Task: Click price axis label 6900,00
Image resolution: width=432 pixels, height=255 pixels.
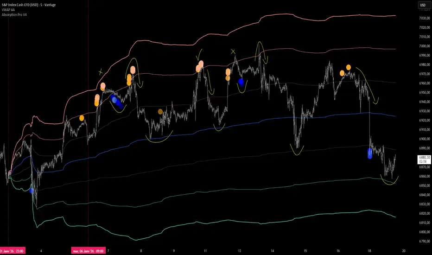Action: point(425,139)
